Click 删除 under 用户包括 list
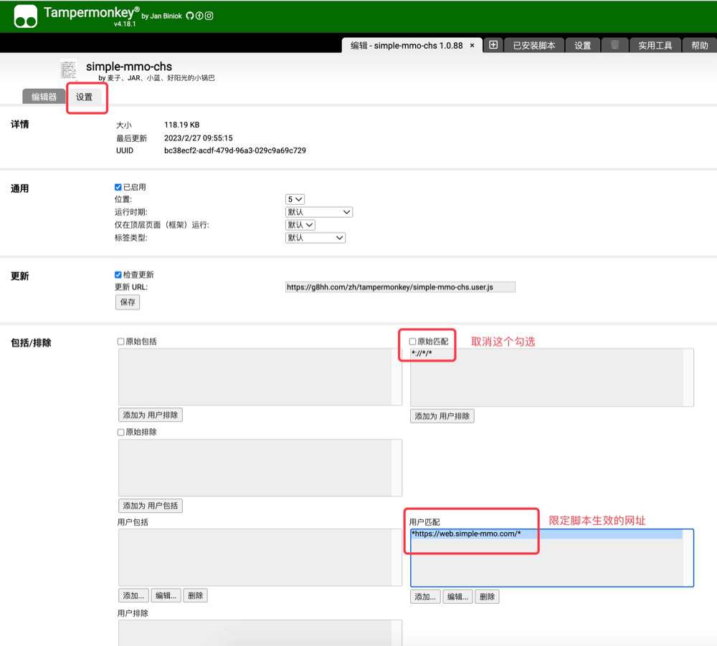 point(195,596)
